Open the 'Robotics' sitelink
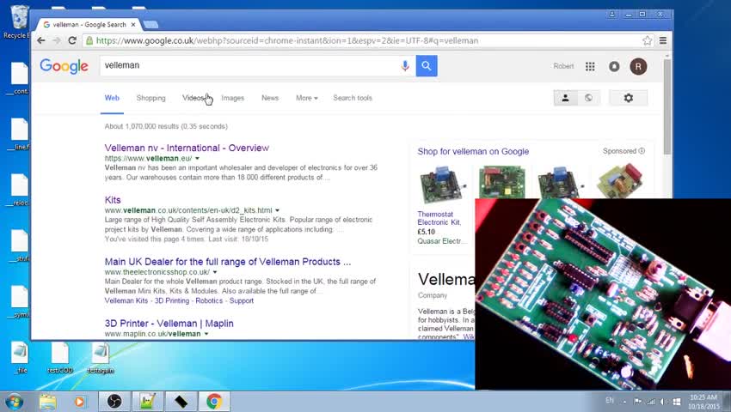Viewport: 731px width, 412px height. click(209, 300)
